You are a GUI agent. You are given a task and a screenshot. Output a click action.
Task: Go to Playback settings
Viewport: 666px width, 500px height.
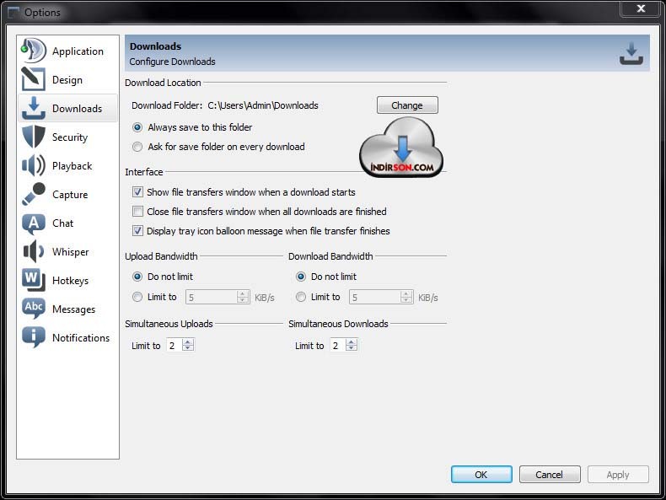point(68,165)
